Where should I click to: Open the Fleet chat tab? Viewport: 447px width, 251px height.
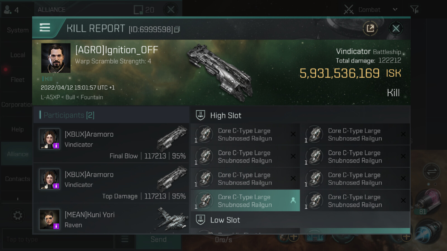(x=17, y=80)
